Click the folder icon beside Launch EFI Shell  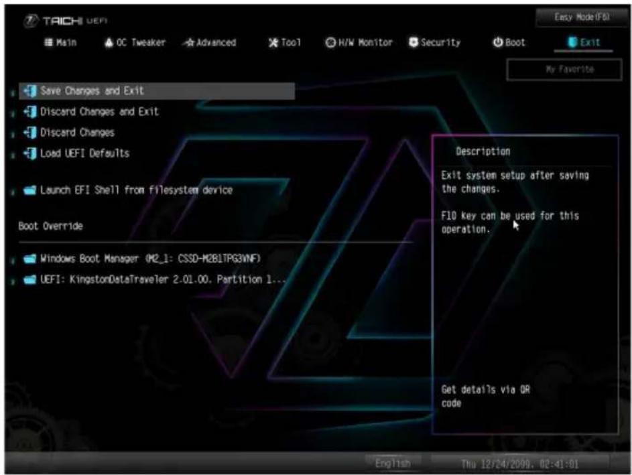pyautogui.click(x=30, y=190)
